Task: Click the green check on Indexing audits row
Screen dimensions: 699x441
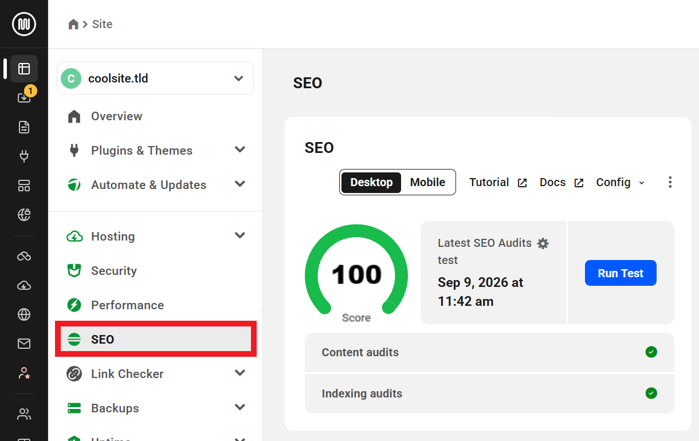Action: (x=651, y=393)
